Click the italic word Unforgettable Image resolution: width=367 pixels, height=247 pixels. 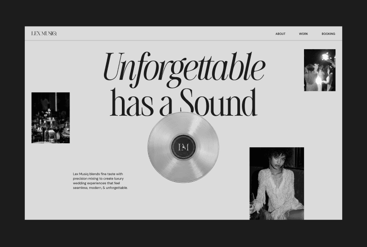184,68
